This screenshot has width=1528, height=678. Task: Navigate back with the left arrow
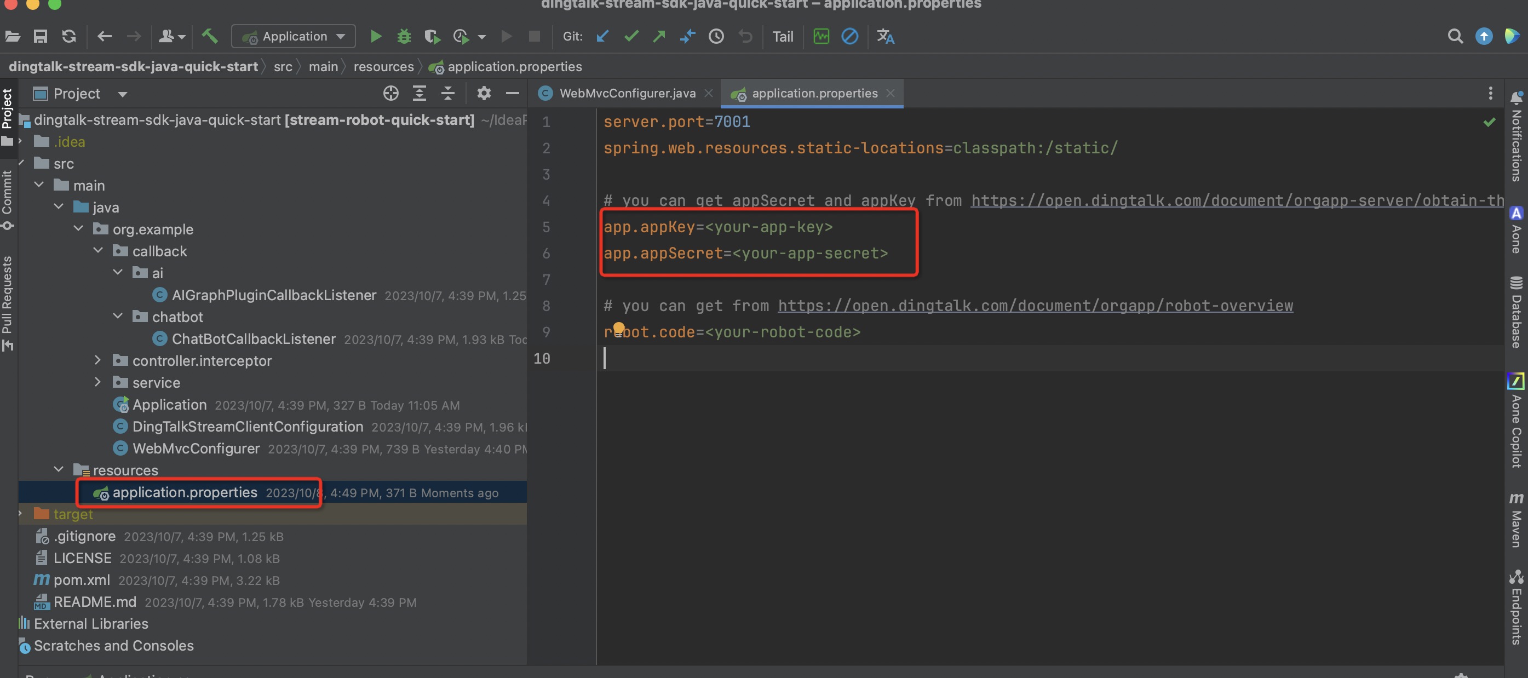pyautogui.click(x=105, y=37)
